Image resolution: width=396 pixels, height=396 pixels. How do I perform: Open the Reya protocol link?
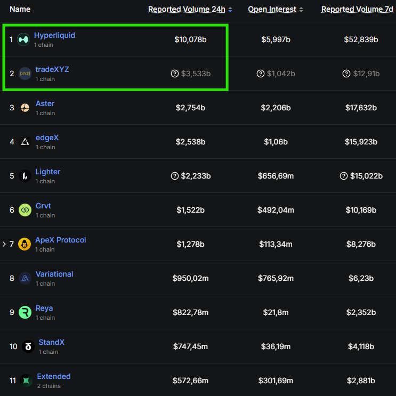(44, 309)
